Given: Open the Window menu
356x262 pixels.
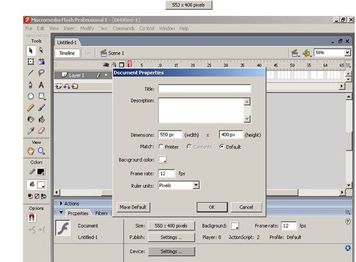Looking at the screenshot, I should (167, 29).
